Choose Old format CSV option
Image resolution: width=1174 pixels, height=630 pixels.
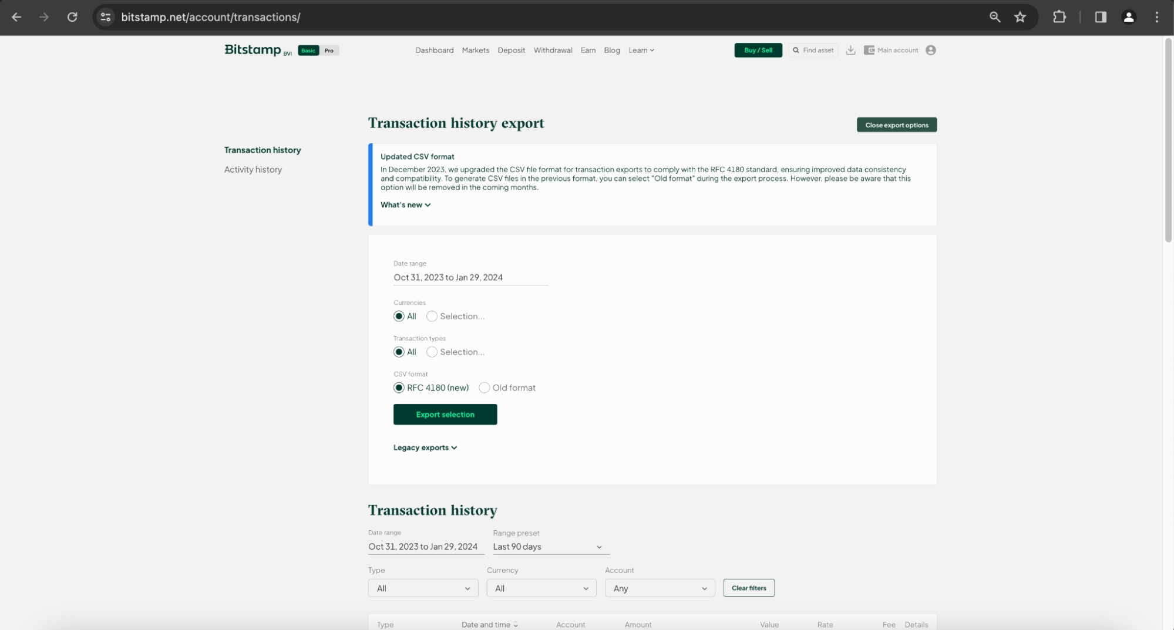pos(484,388)
